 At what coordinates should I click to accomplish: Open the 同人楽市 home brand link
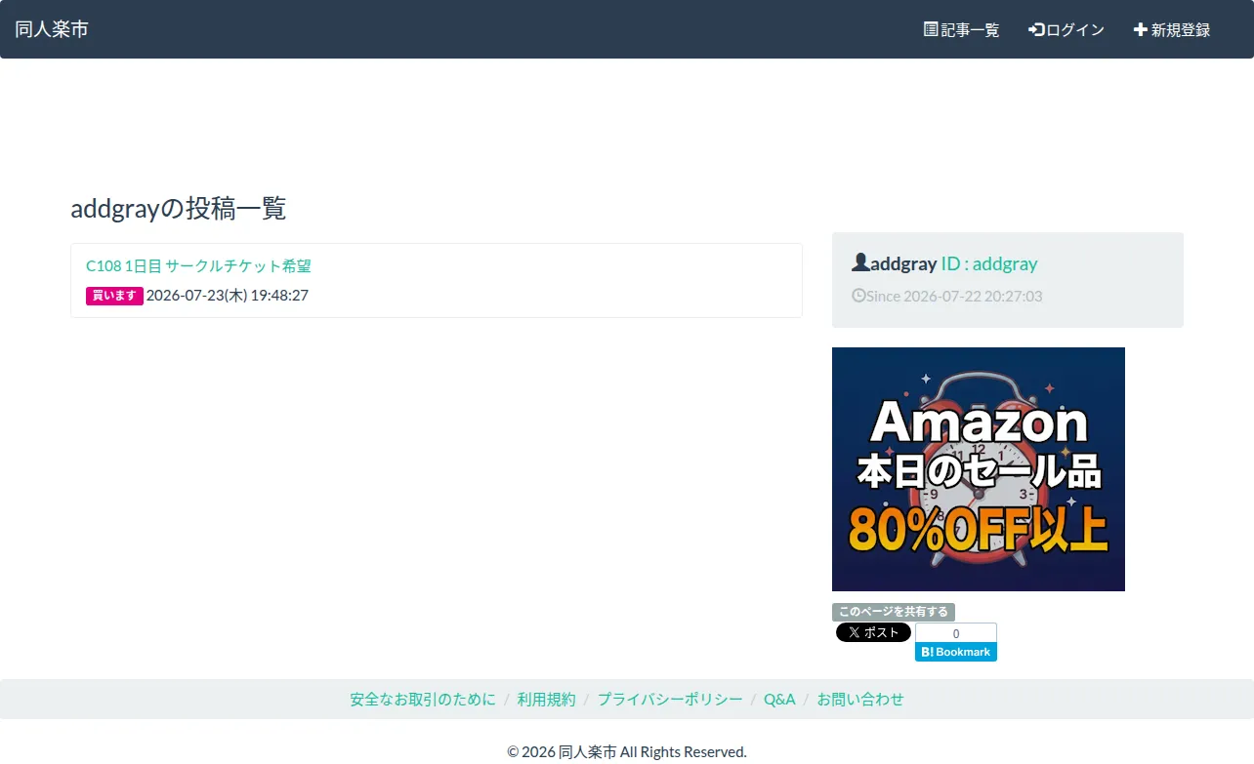[52, 29]
